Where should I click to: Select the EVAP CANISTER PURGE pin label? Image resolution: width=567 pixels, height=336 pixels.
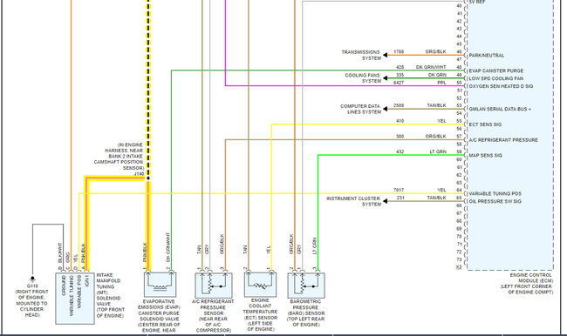[x=496, y=71]
